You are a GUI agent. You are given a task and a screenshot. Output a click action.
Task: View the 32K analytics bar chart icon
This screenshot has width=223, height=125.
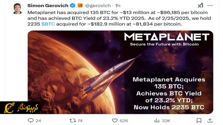(x=157, y=121)
